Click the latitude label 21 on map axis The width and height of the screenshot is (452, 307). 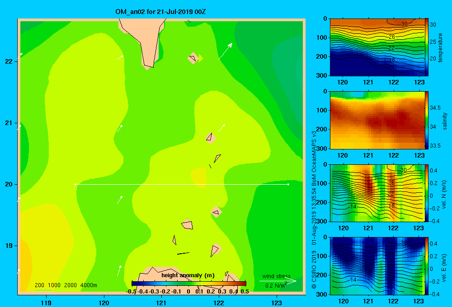9,123
